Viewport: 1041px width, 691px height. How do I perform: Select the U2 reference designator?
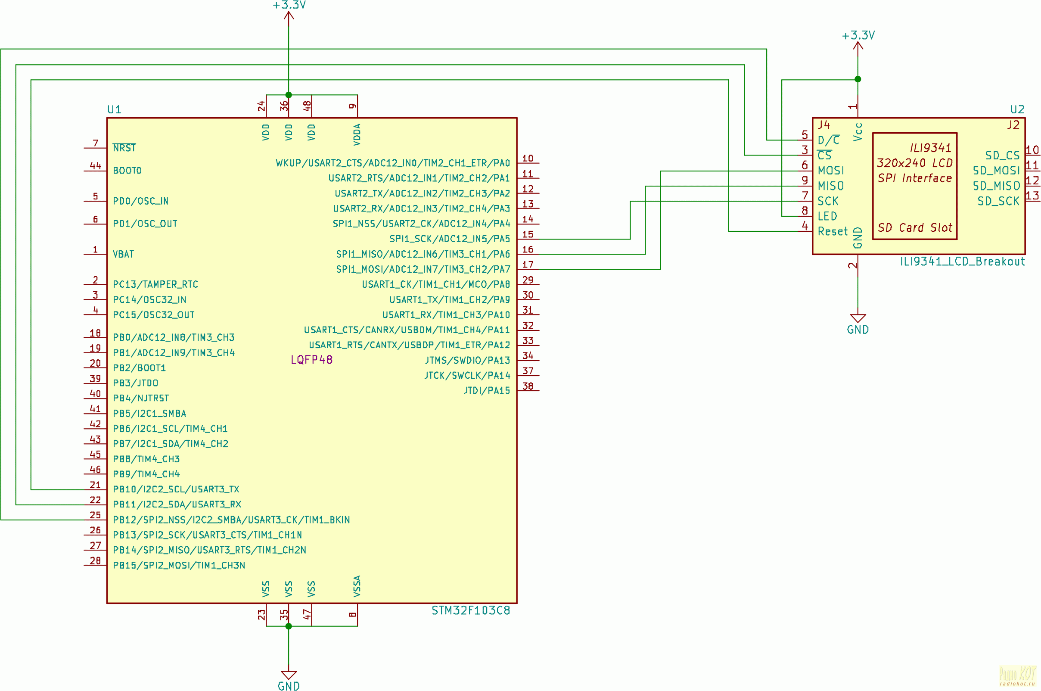pos(1017,109)
